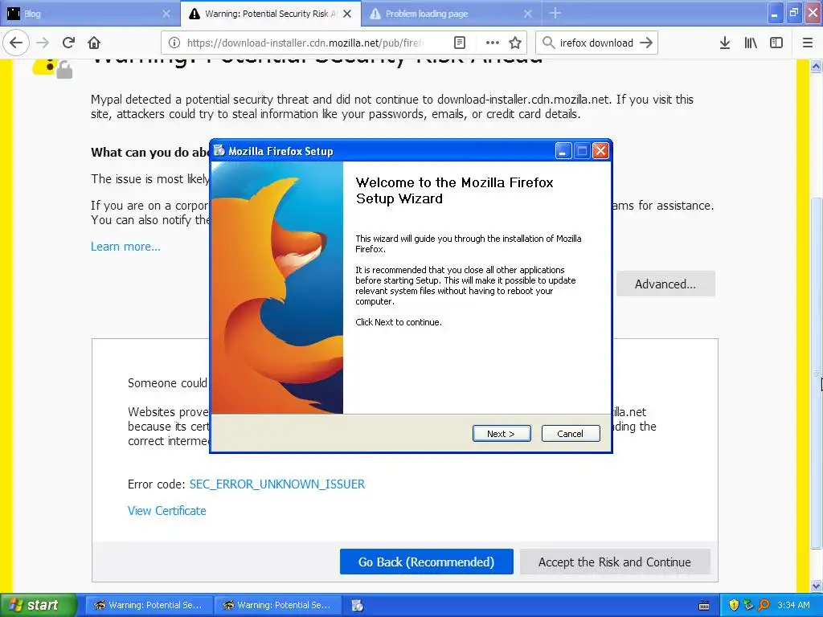Viewport: 823px width, 617px height.
Task: Switch to first Warning: Potential Se… taskbar item
Action: (148, 605)
